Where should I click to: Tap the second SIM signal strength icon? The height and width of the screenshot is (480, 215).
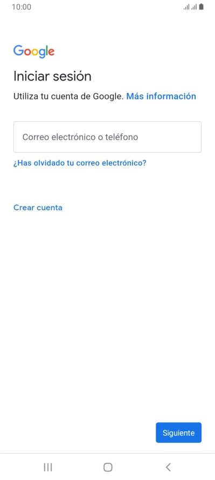point(193,6)
